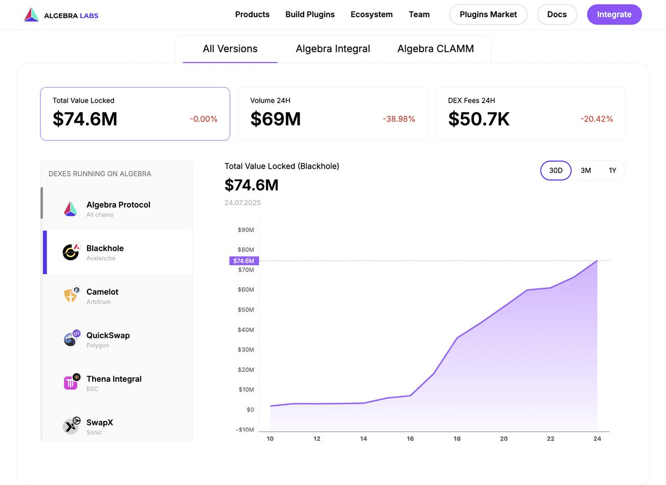Open the Build Plugins menu
The width and height of the screenshot is (666, 485).
[x=310, y=14]
